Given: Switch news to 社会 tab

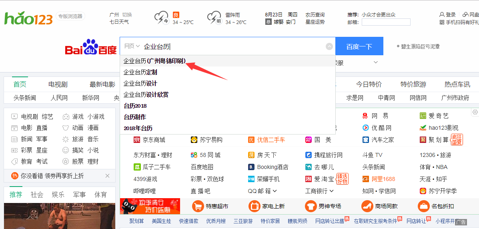Looking at the screenshot, I should pyautogui.click(x=37, y=195).
